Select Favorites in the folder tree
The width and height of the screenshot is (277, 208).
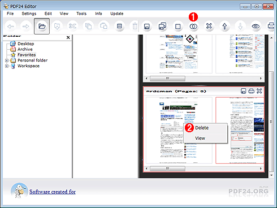[27, 55]
